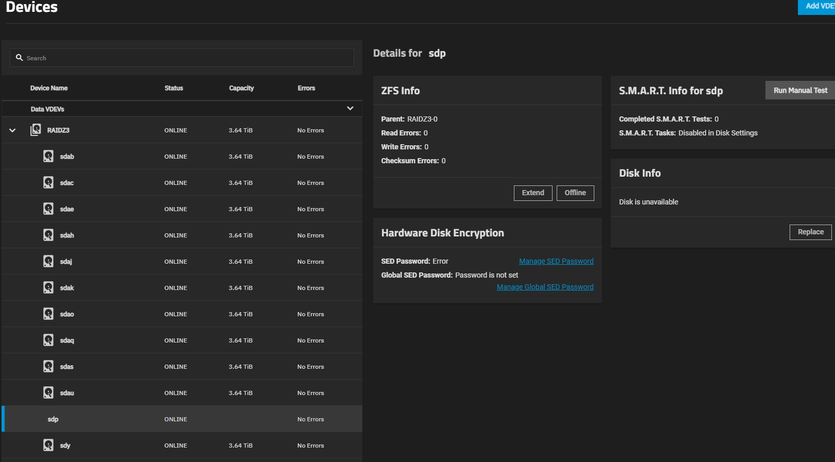The width and height of the screenshot is (835, 462).
Task: Click the sdab disk icon
Action: click(48, 156)
